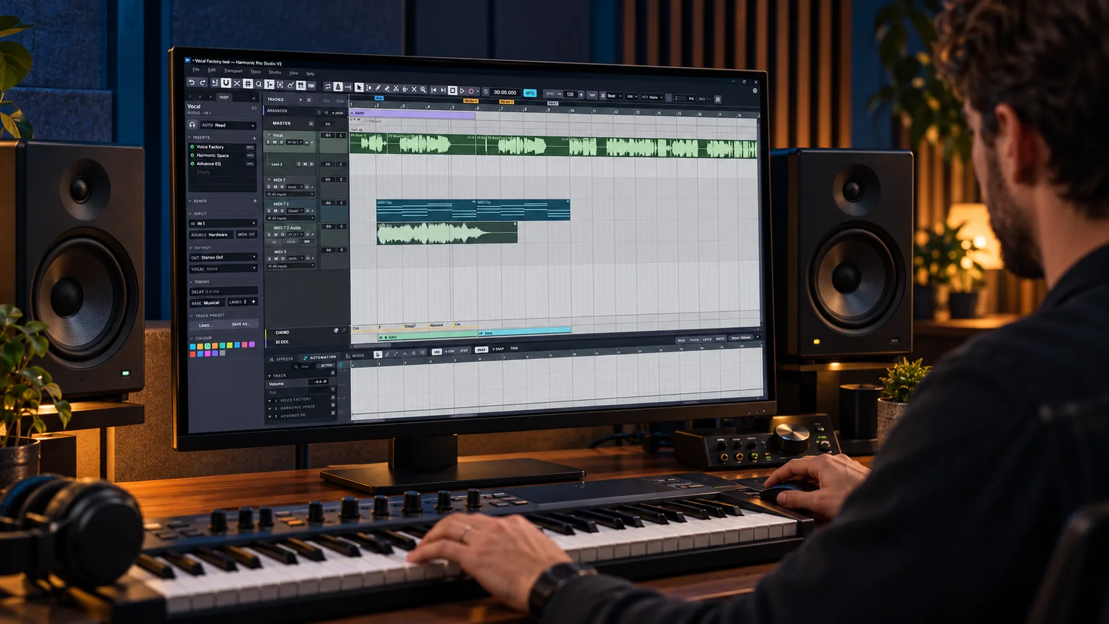
Task: Click the record transport button
Action: pos(471,91)
